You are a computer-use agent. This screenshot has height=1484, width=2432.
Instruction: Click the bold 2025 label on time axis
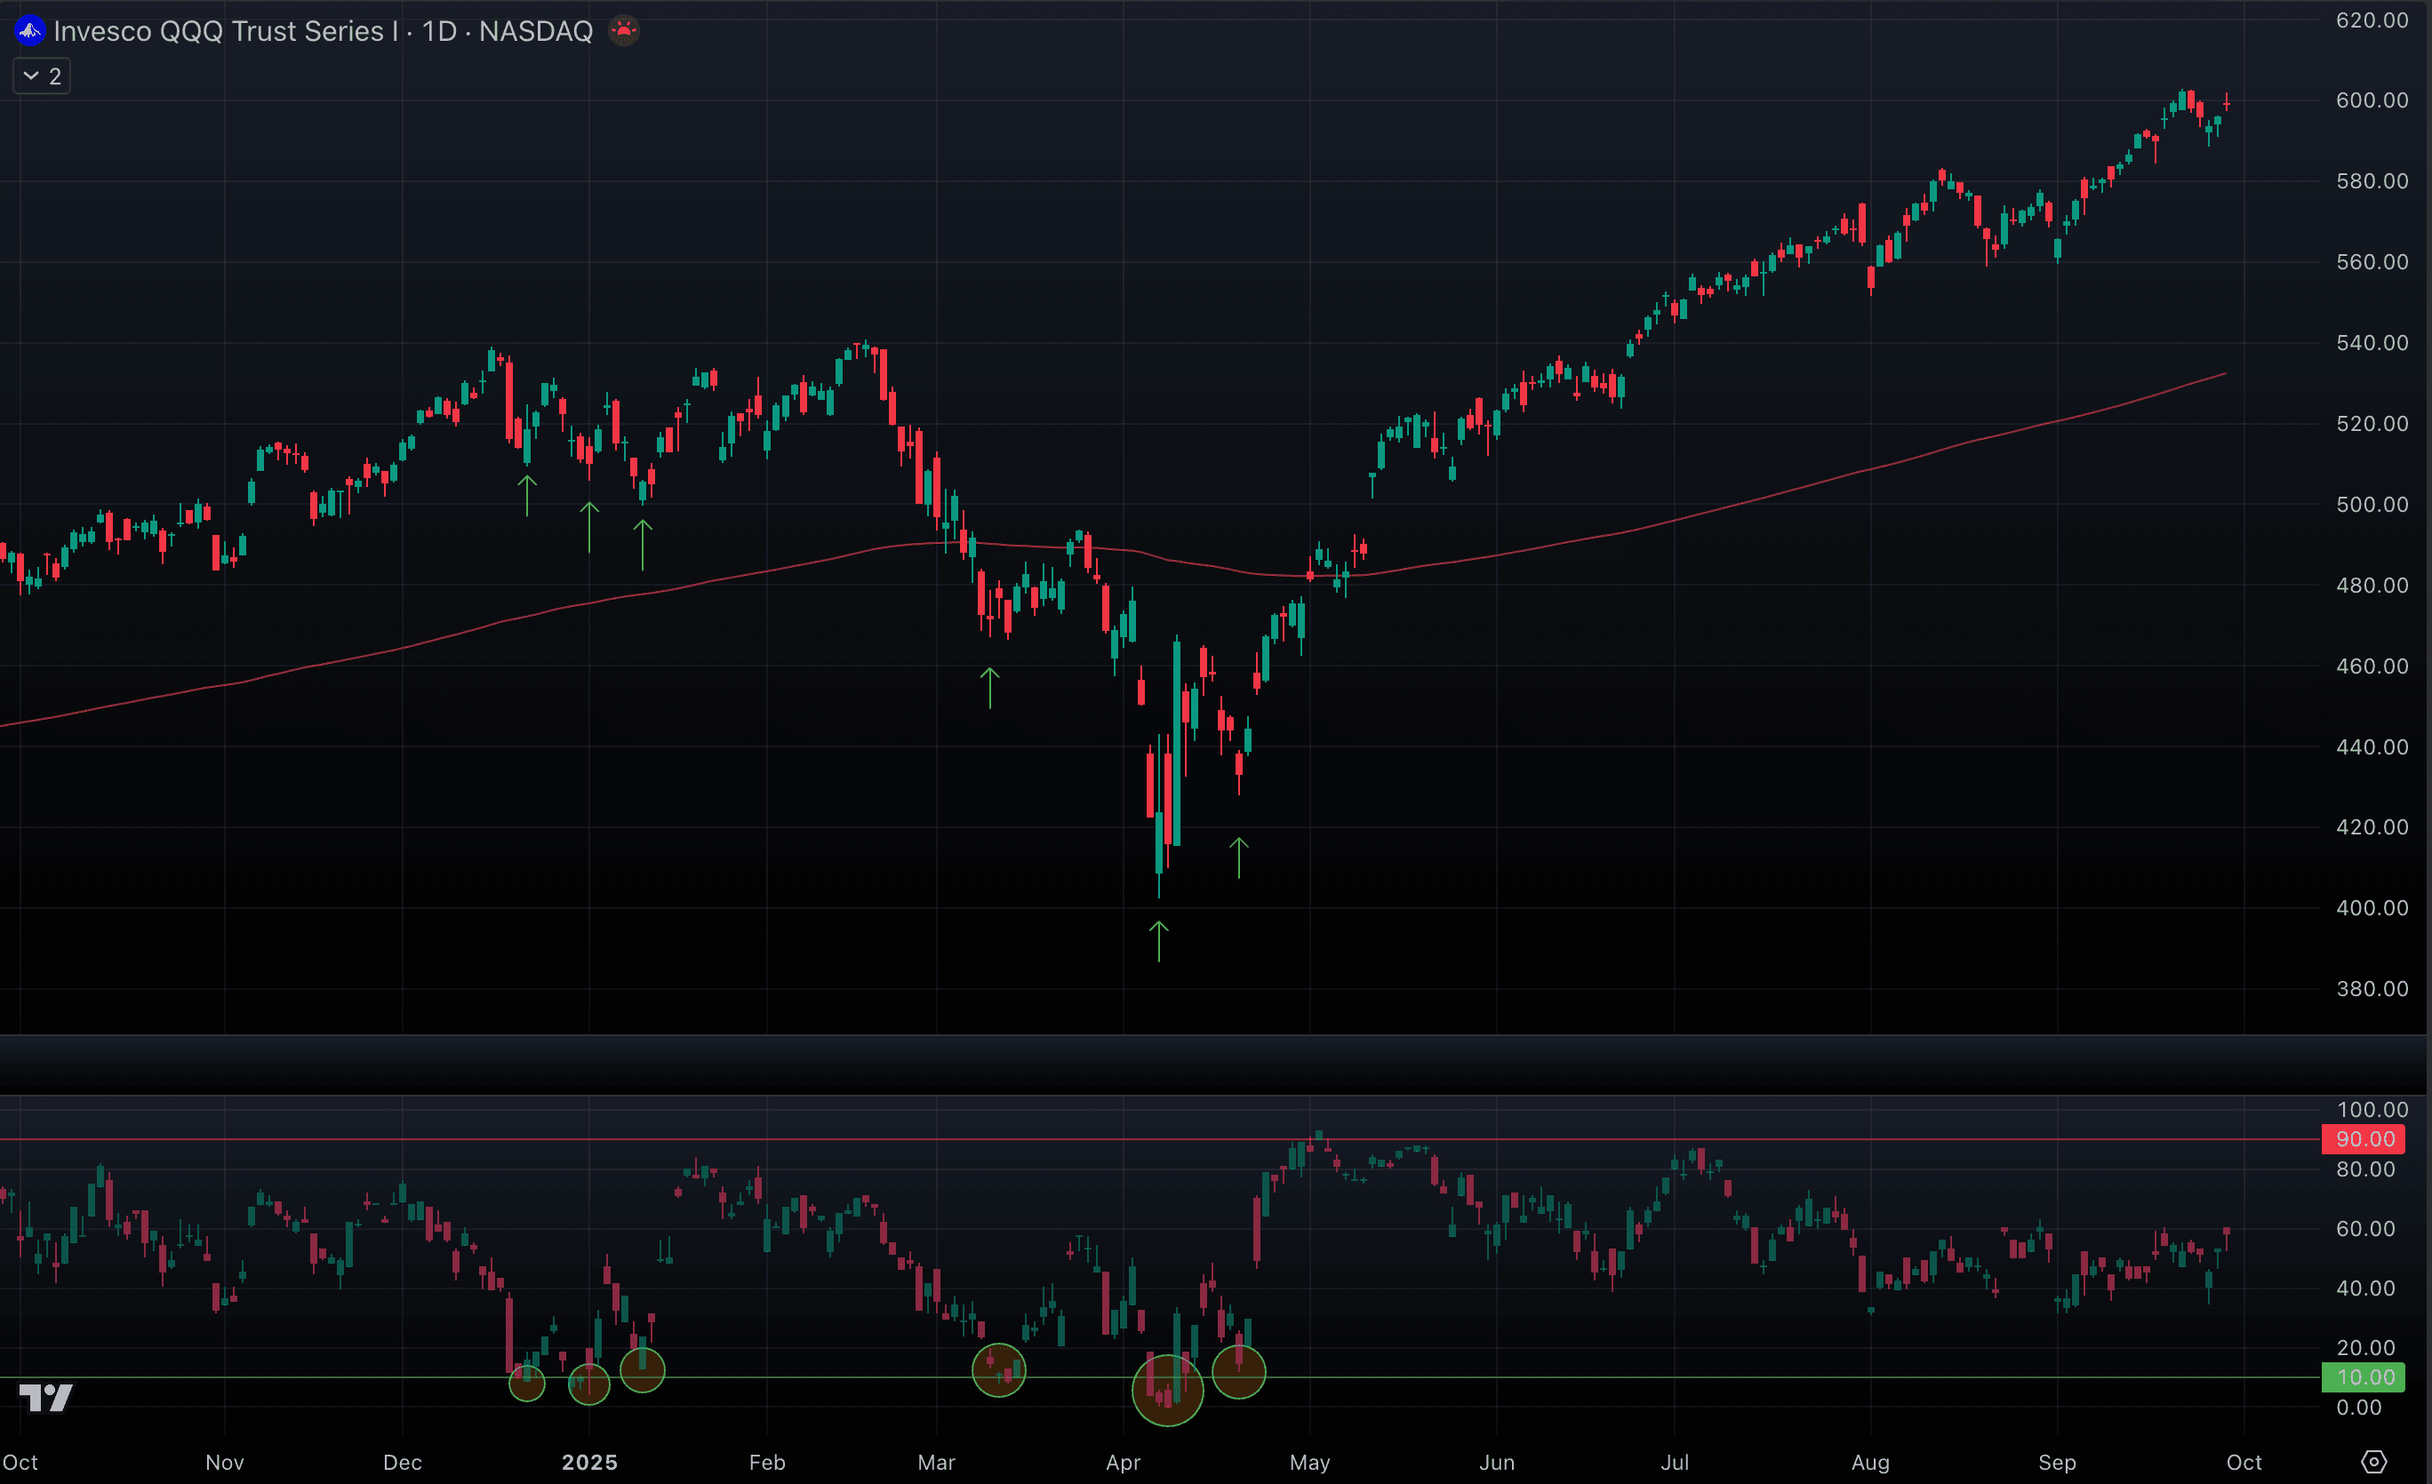click(x=589, y=1463)
